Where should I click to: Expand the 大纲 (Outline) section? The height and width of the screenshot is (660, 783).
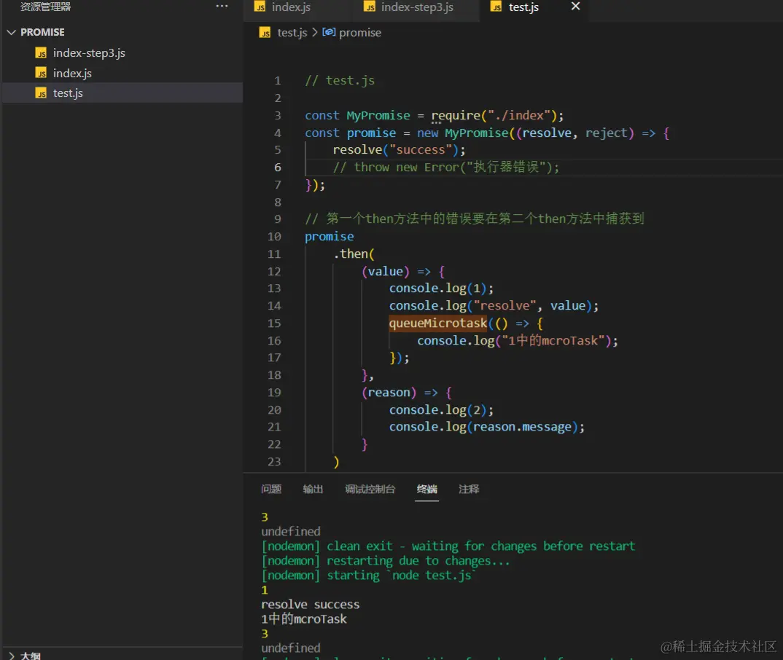pyautogui.click(x=25, y=655)
